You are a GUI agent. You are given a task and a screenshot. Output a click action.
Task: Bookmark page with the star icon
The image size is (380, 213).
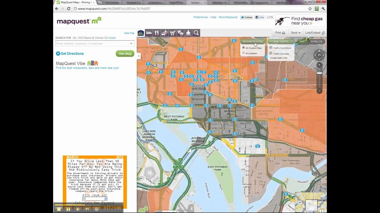click(310, 9)
